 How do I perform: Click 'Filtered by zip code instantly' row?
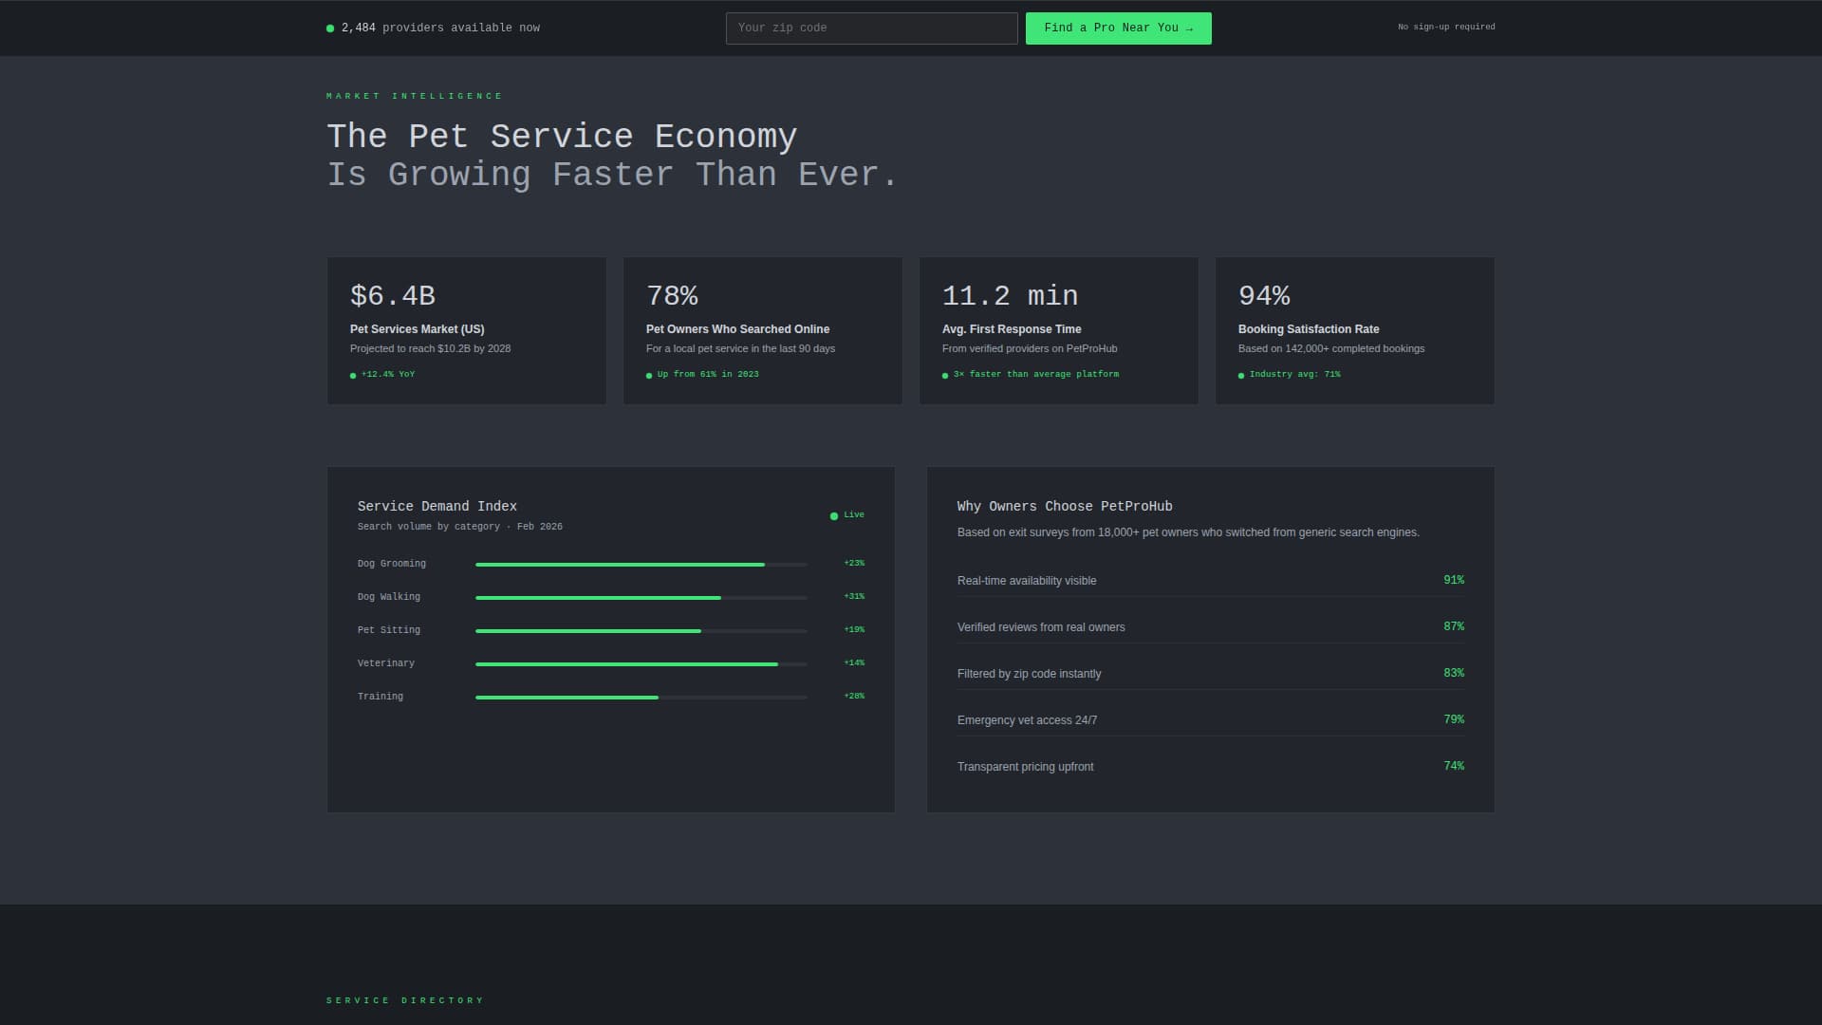(1211, 674)
